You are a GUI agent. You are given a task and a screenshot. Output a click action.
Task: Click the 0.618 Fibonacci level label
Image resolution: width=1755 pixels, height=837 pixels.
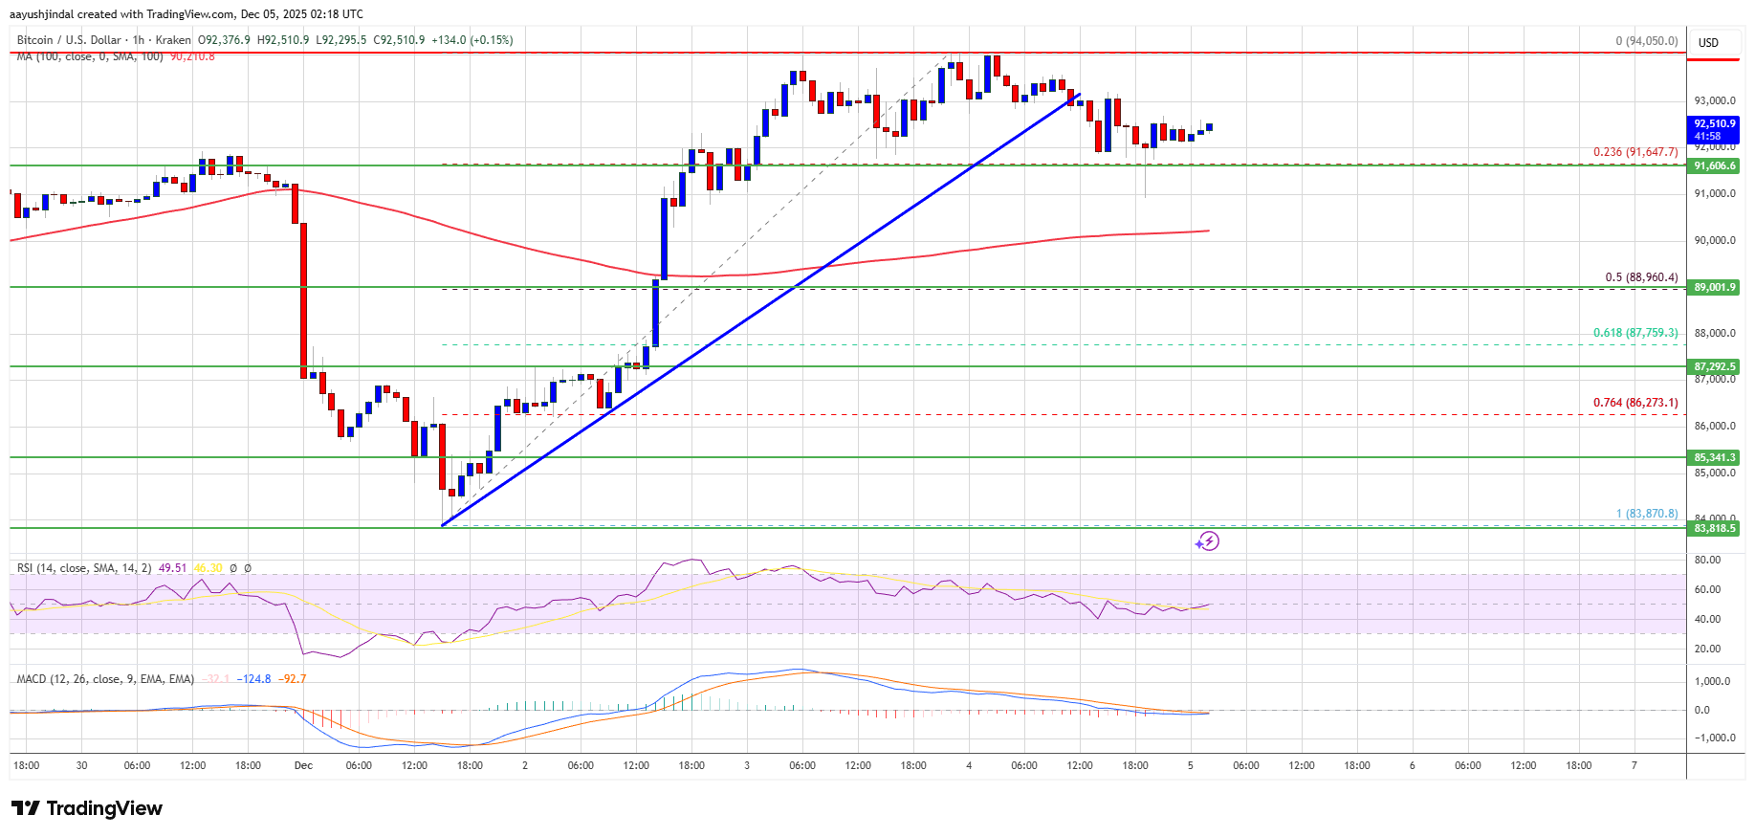[1634, 333]
